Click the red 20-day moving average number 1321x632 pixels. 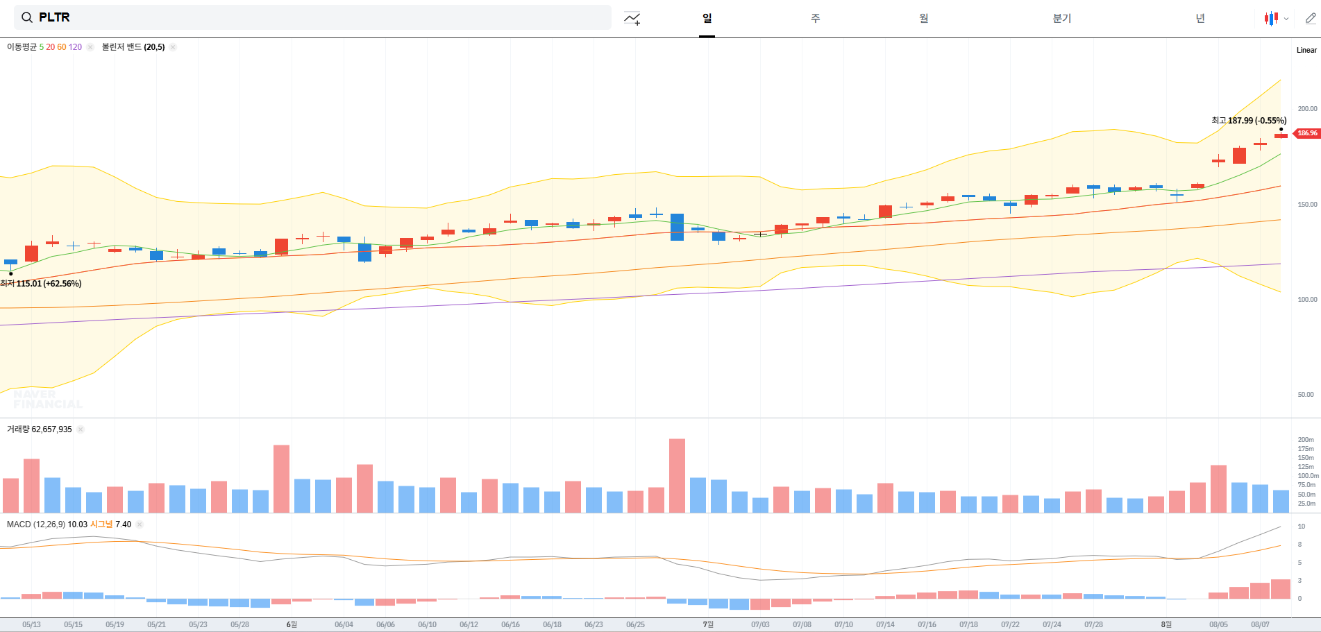tap(51, 47)
